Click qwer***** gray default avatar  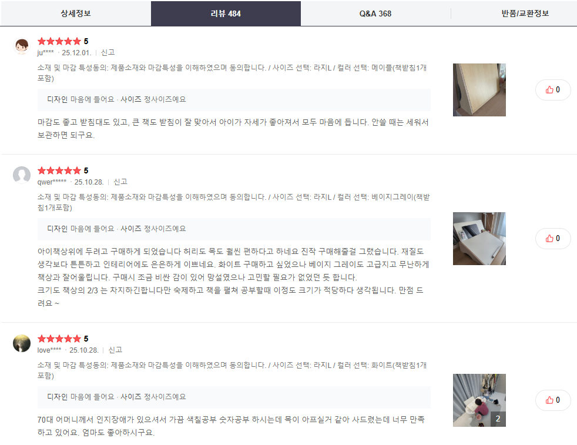point(22,175)
